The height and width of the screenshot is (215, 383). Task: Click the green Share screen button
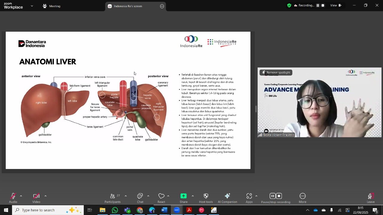(x=183, y=196)
